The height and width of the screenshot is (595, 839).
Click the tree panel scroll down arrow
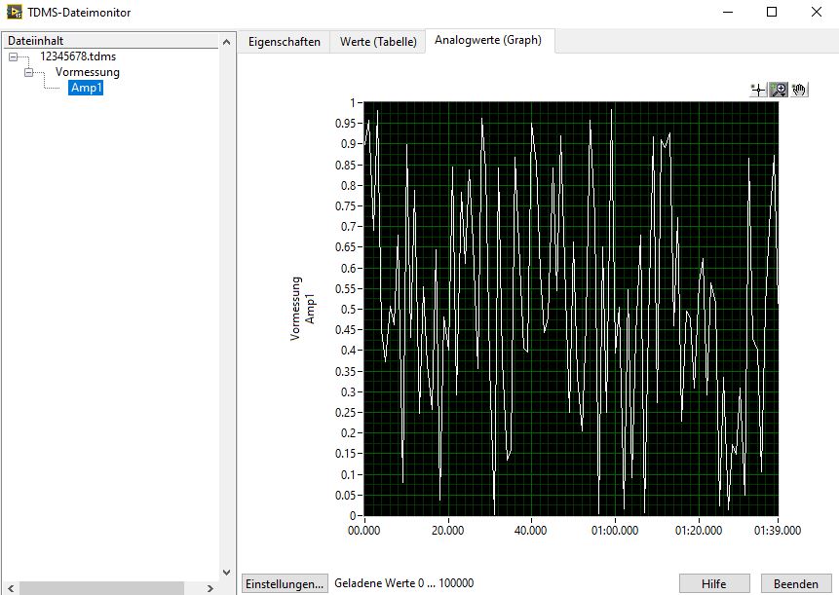tap(227, 573)
